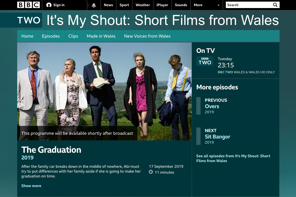Expand the synopsis with Show more
Viewport: 296px width, 197px height.
pos(31,186)
